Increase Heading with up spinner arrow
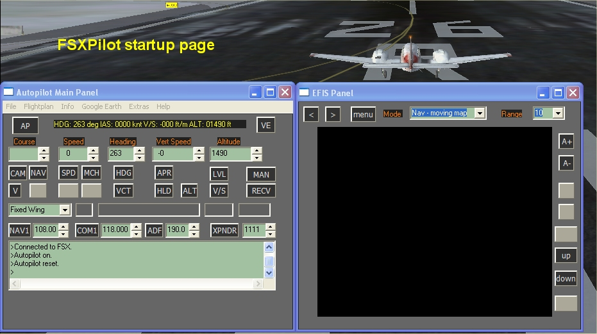This screenshot has width=597, height=334. [x=139, y=151]
